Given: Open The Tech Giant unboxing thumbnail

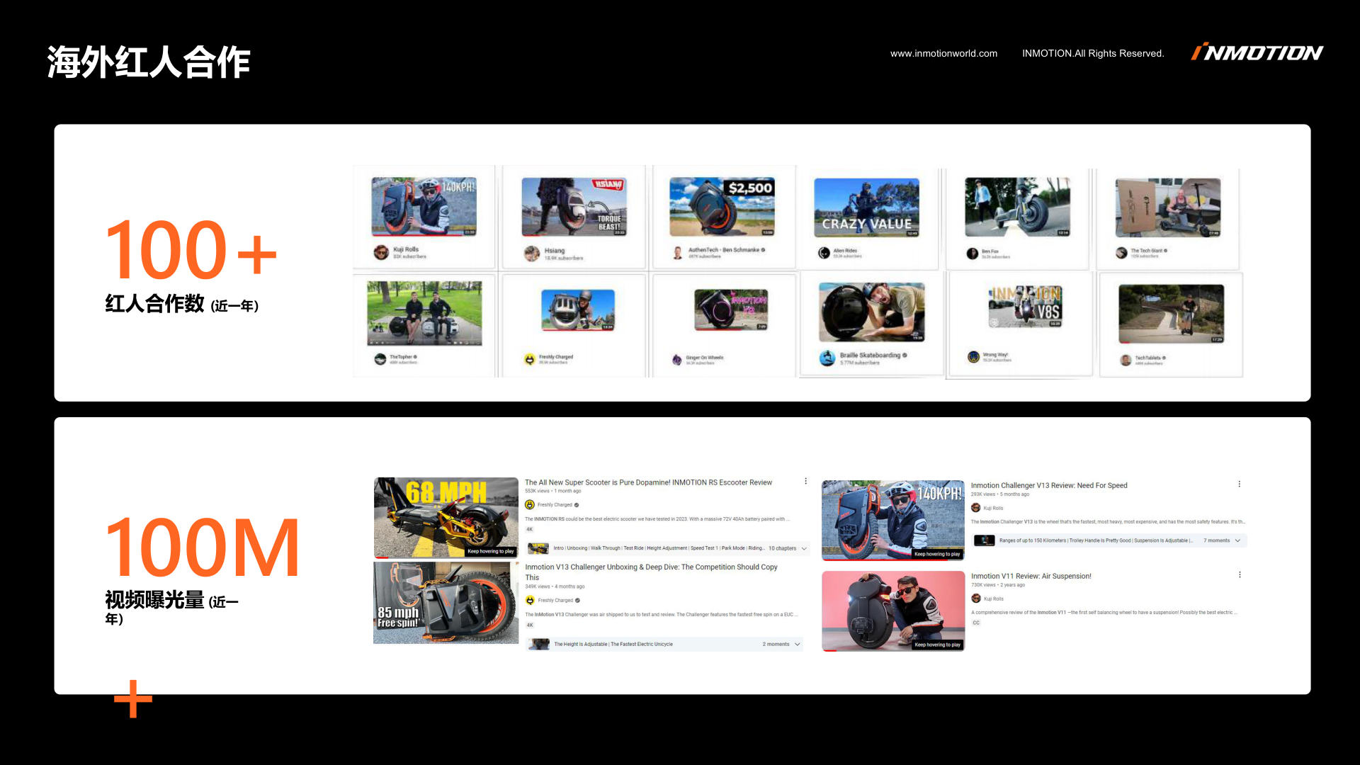Looking at the screenshot, I should (1168, 208).
